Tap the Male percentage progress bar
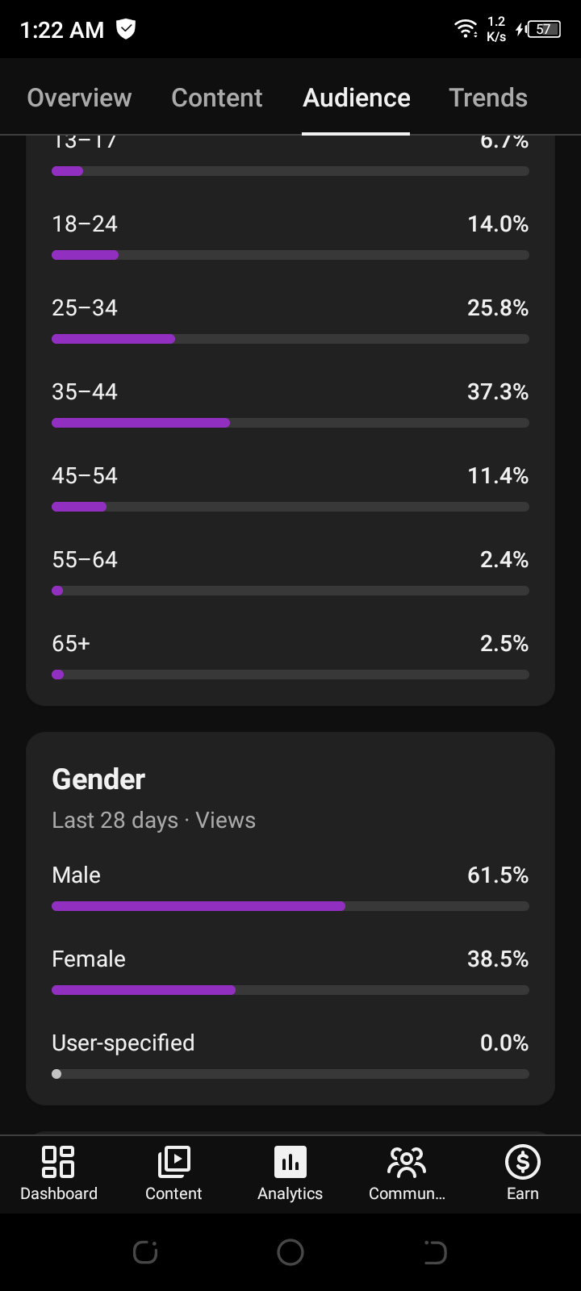Screen dimensions: 581x1291 point(290,906)
